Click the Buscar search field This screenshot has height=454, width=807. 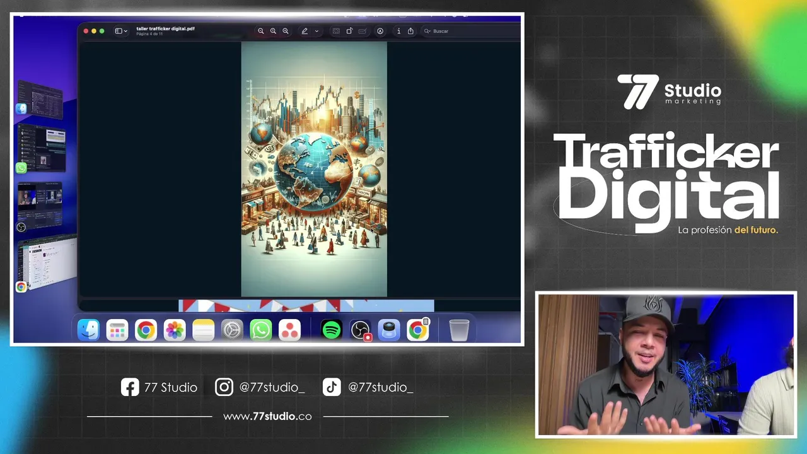tap(470, 31)
